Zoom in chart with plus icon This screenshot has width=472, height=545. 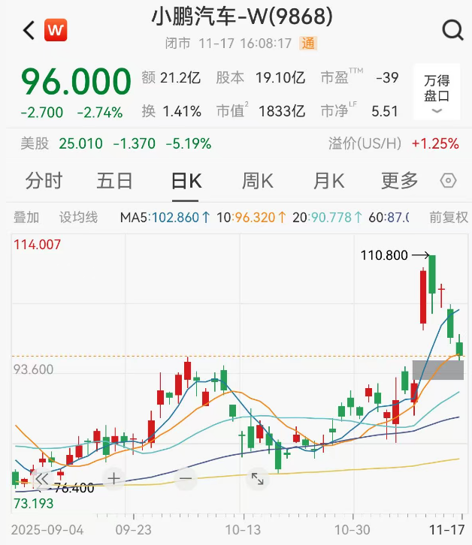coord(113,478)
